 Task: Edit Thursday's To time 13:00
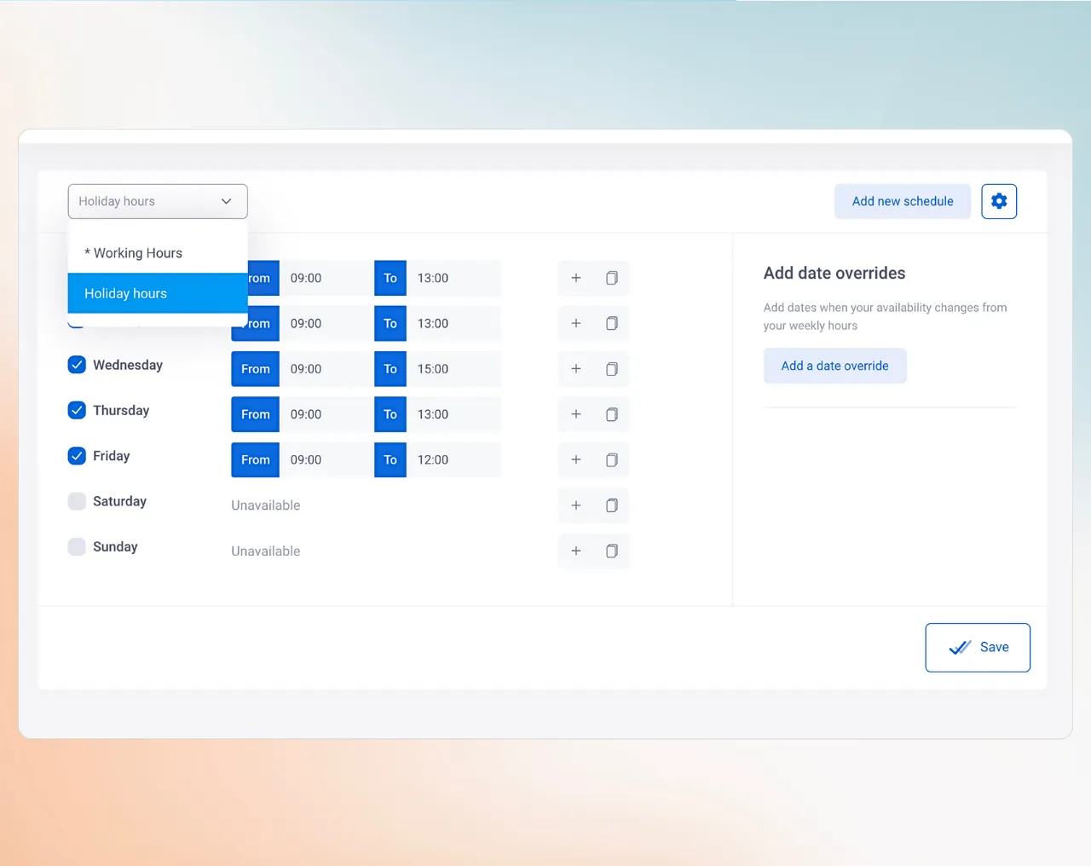(x=453, y=414)
